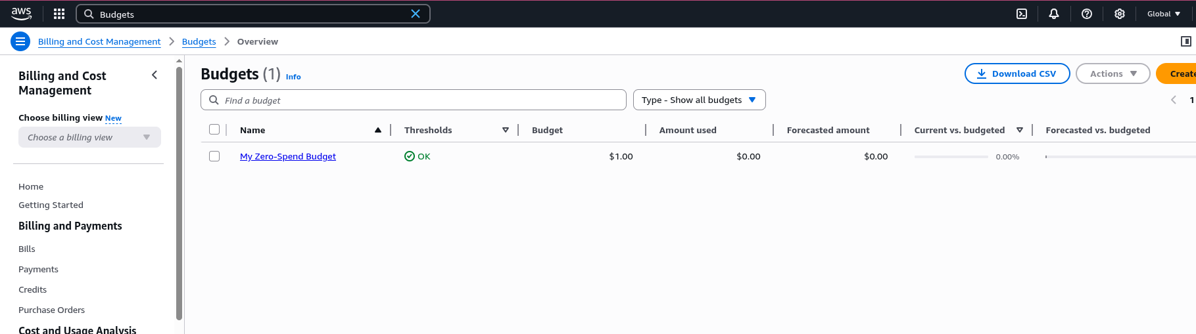
Task: Sort by Name column arrow
Action: click(x=378, y=130)
